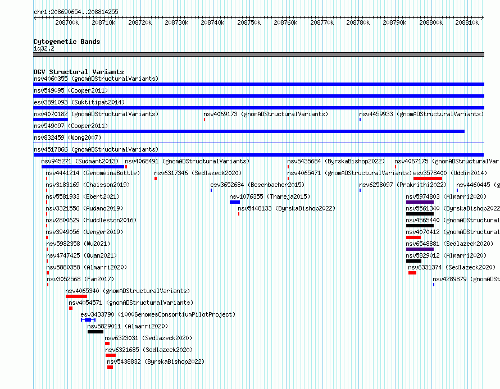This screenshot has height=389, width=500.
Task: Select the Cytogenetic Bands track title
Action: tap(67, 42)
